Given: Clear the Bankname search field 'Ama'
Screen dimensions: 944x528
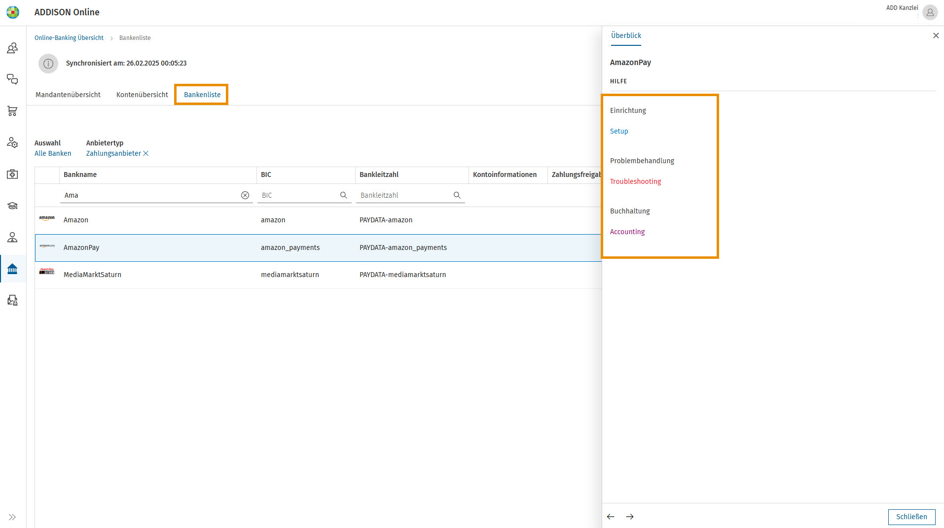Looking at the screenshot, I should pyautogui.click(x=245, y=195).
